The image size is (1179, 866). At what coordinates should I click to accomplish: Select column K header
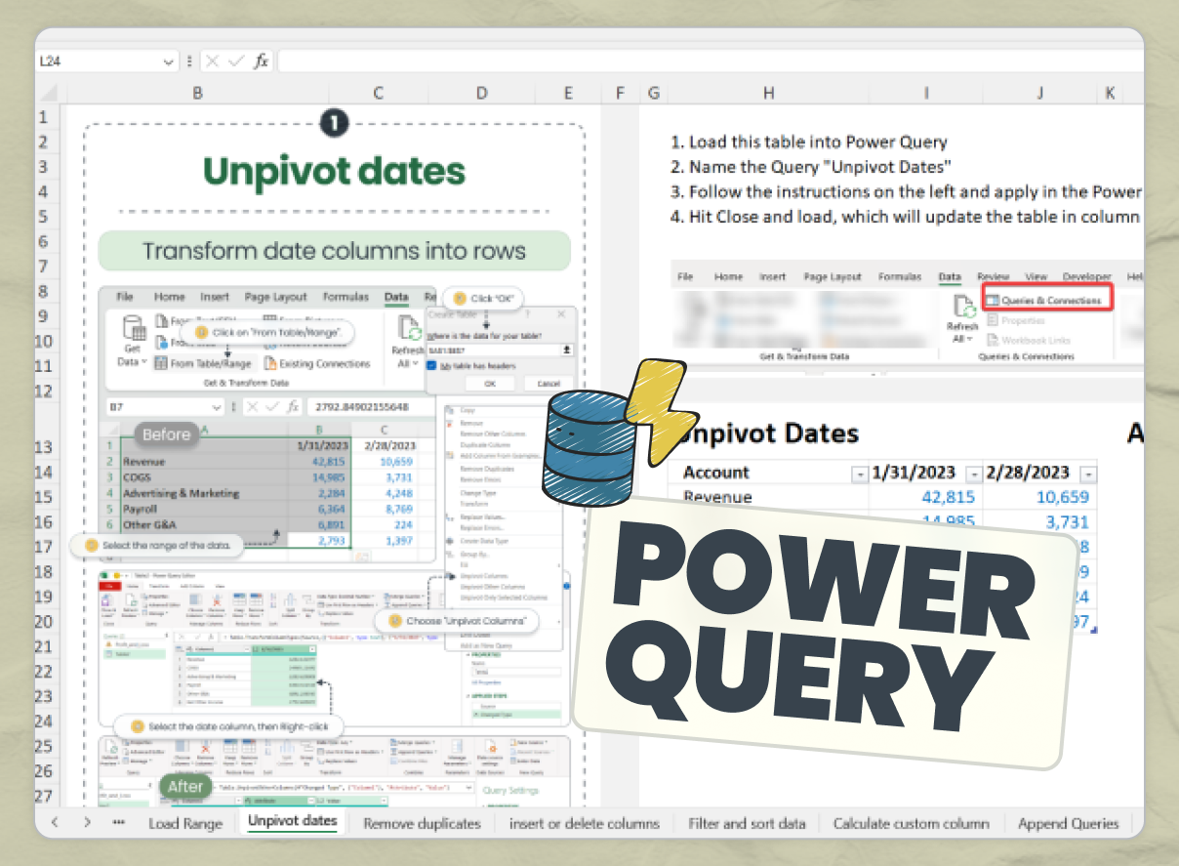(1110, 93)
